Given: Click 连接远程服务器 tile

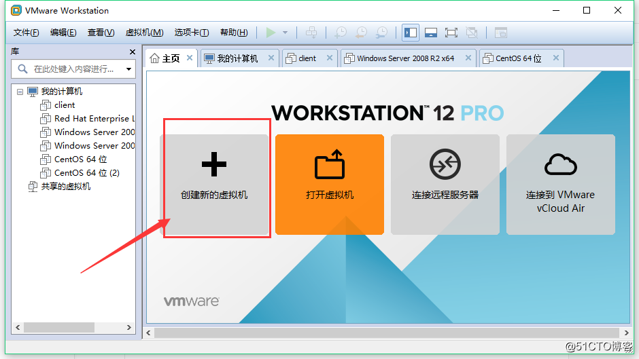Looking at the screenshot, I should pos(445,185).
